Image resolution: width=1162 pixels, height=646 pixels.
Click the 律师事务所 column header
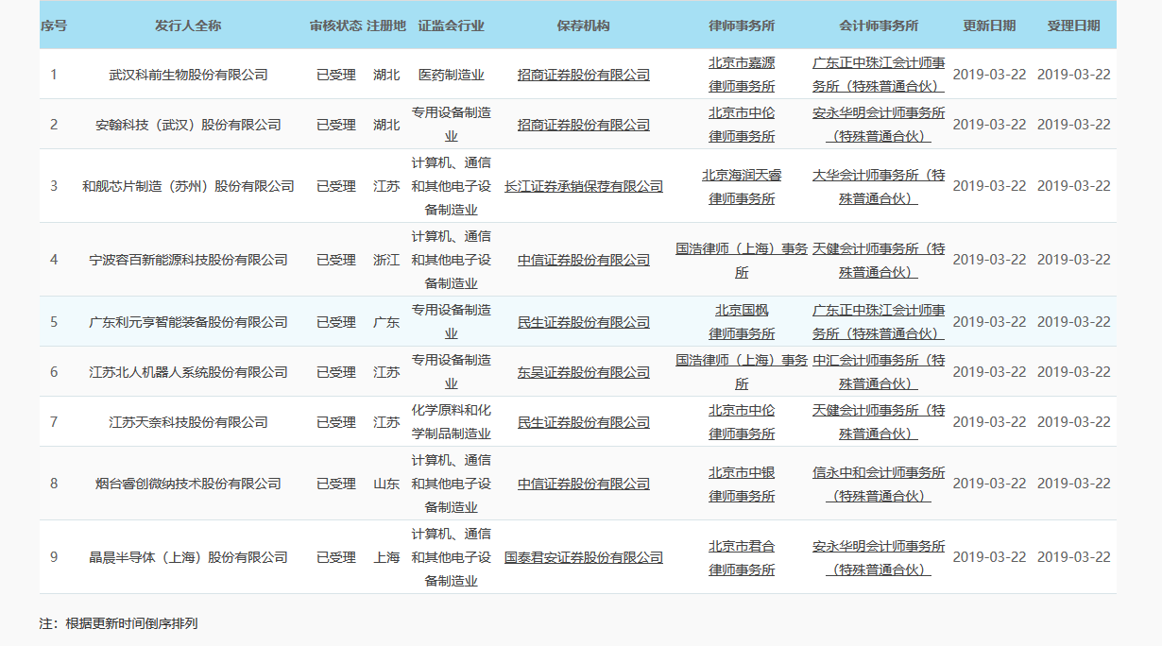pos(742,25)
